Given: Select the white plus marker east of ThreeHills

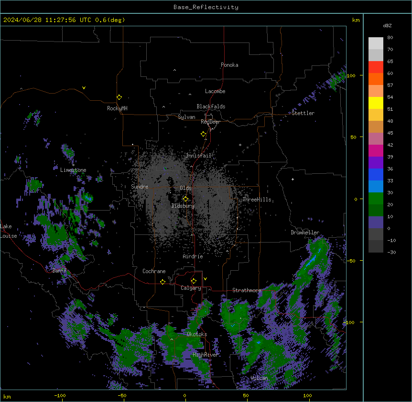Looking at the screenshot, I should pos(293,179).
